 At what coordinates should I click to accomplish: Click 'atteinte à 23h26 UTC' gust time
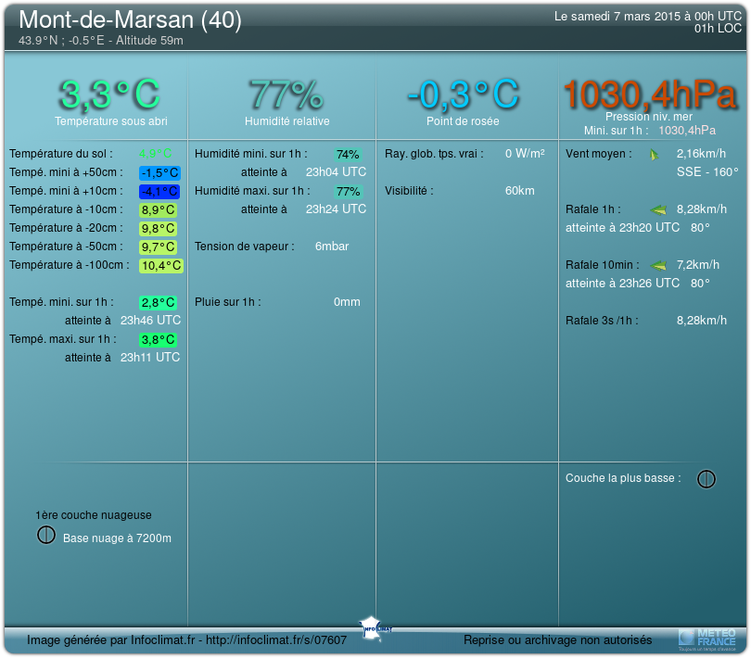tap(622, 284)
